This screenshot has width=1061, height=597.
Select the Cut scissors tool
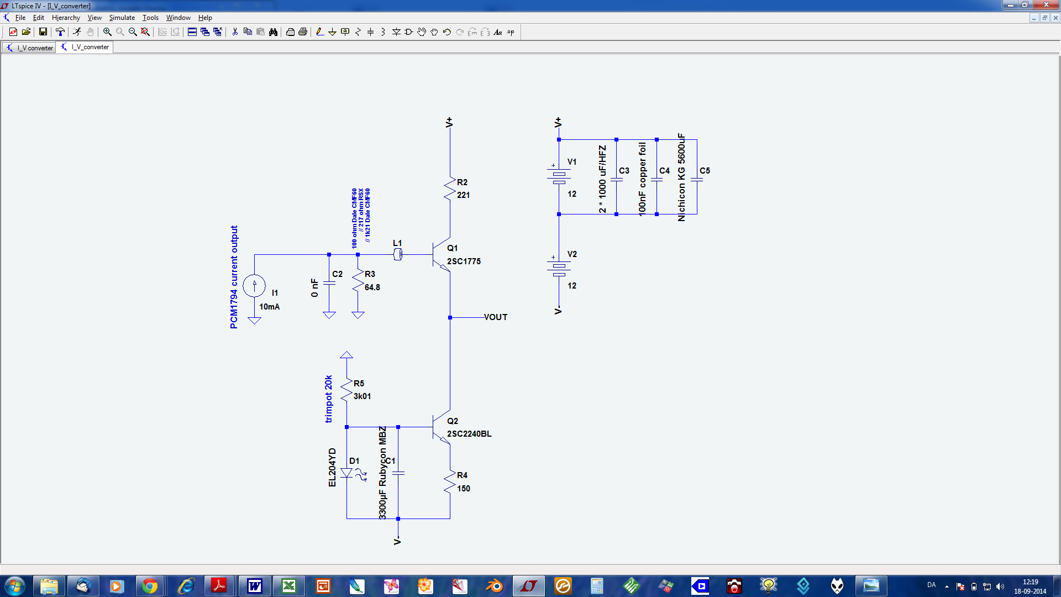(235, 32)
